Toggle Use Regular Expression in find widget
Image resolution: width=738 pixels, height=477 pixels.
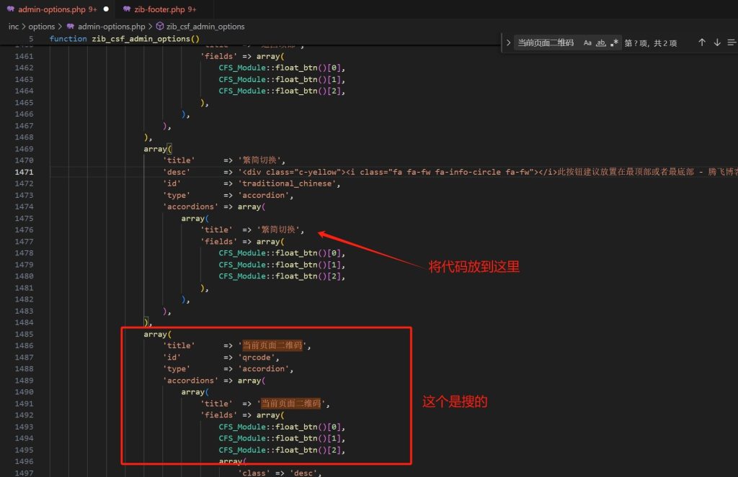click(x=614, y=43)
